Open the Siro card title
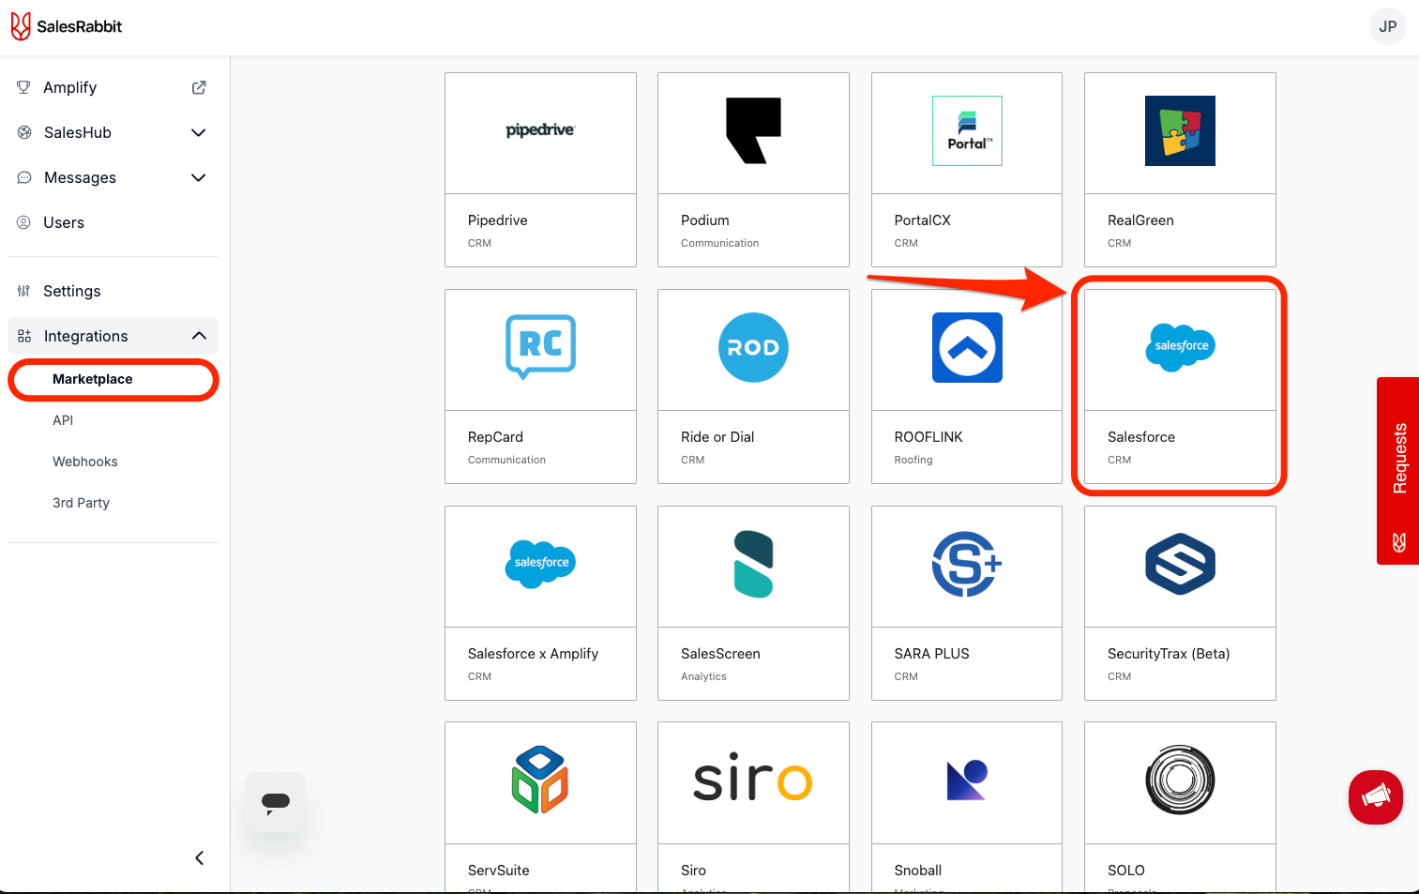The width and height of the screenshot is (1419, 894). [694, 871]
